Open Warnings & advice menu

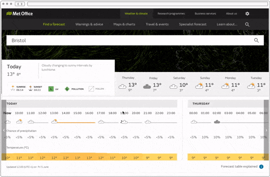tap(89, 24)
